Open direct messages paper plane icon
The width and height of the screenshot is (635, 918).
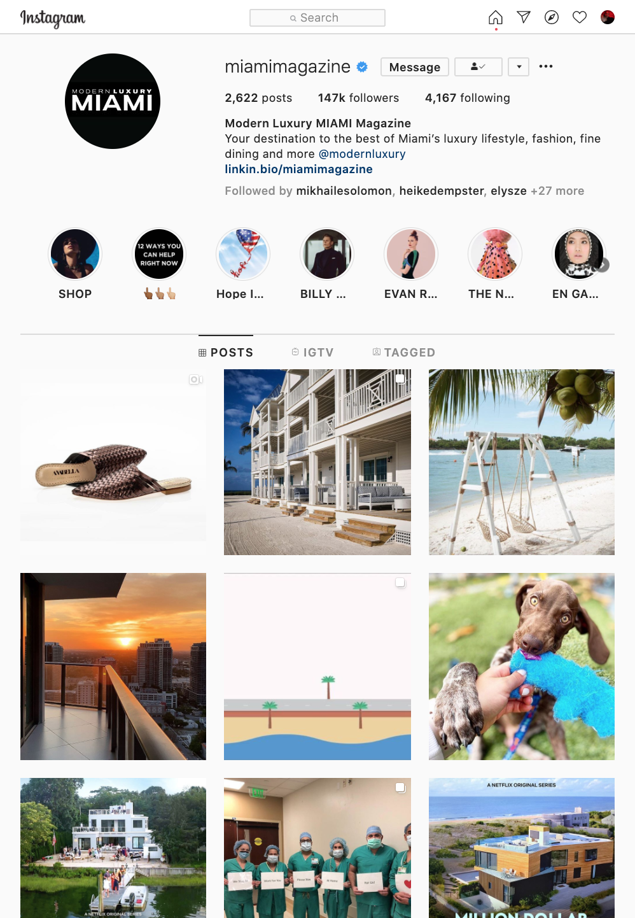524,17
